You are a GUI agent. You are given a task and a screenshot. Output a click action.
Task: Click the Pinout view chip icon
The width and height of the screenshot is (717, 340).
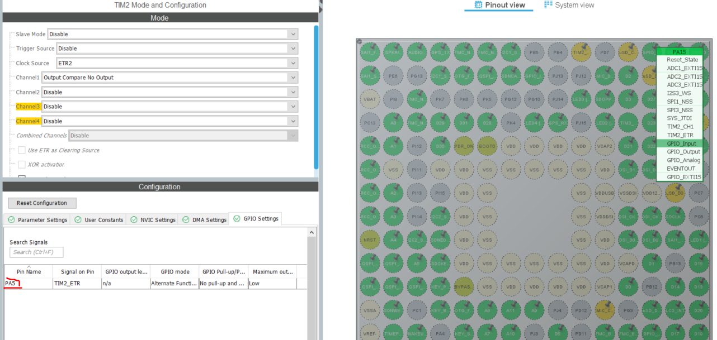pyautogui.click(x=478, y=5)
